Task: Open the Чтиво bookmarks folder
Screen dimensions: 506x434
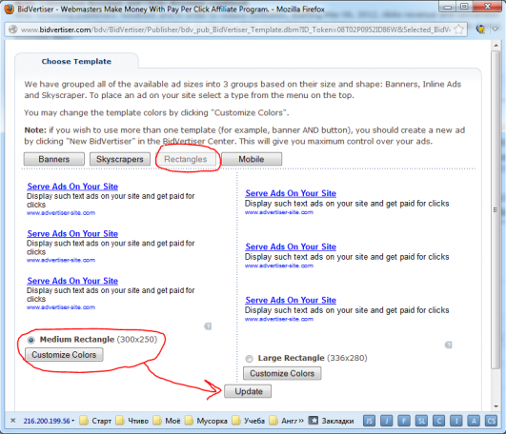Action: (x=132, y=421)
